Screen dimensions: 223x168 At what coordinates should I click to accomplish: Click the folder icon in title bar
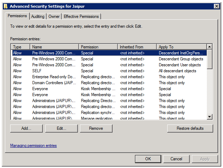[5, 6]
